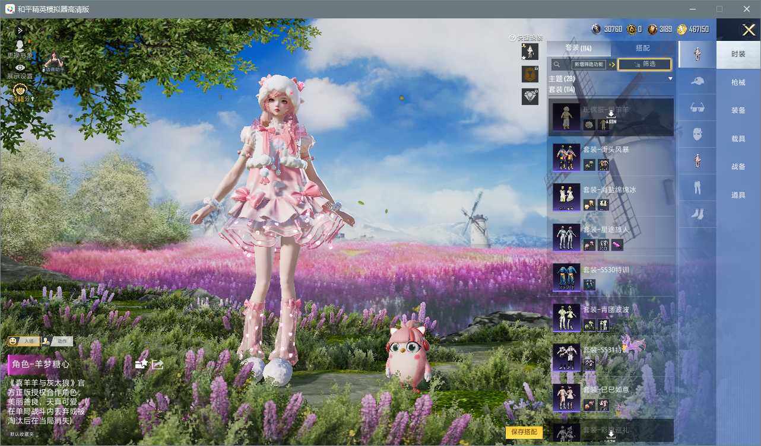Download the 玩偶图 sheep outfit set

(x=611, y=117)
